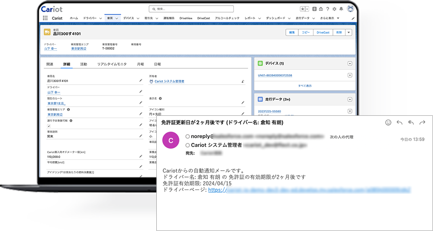The image size is (433, 231).
Task: Click the blue 走行データ panel icon
Action: (x=260, y=99)
